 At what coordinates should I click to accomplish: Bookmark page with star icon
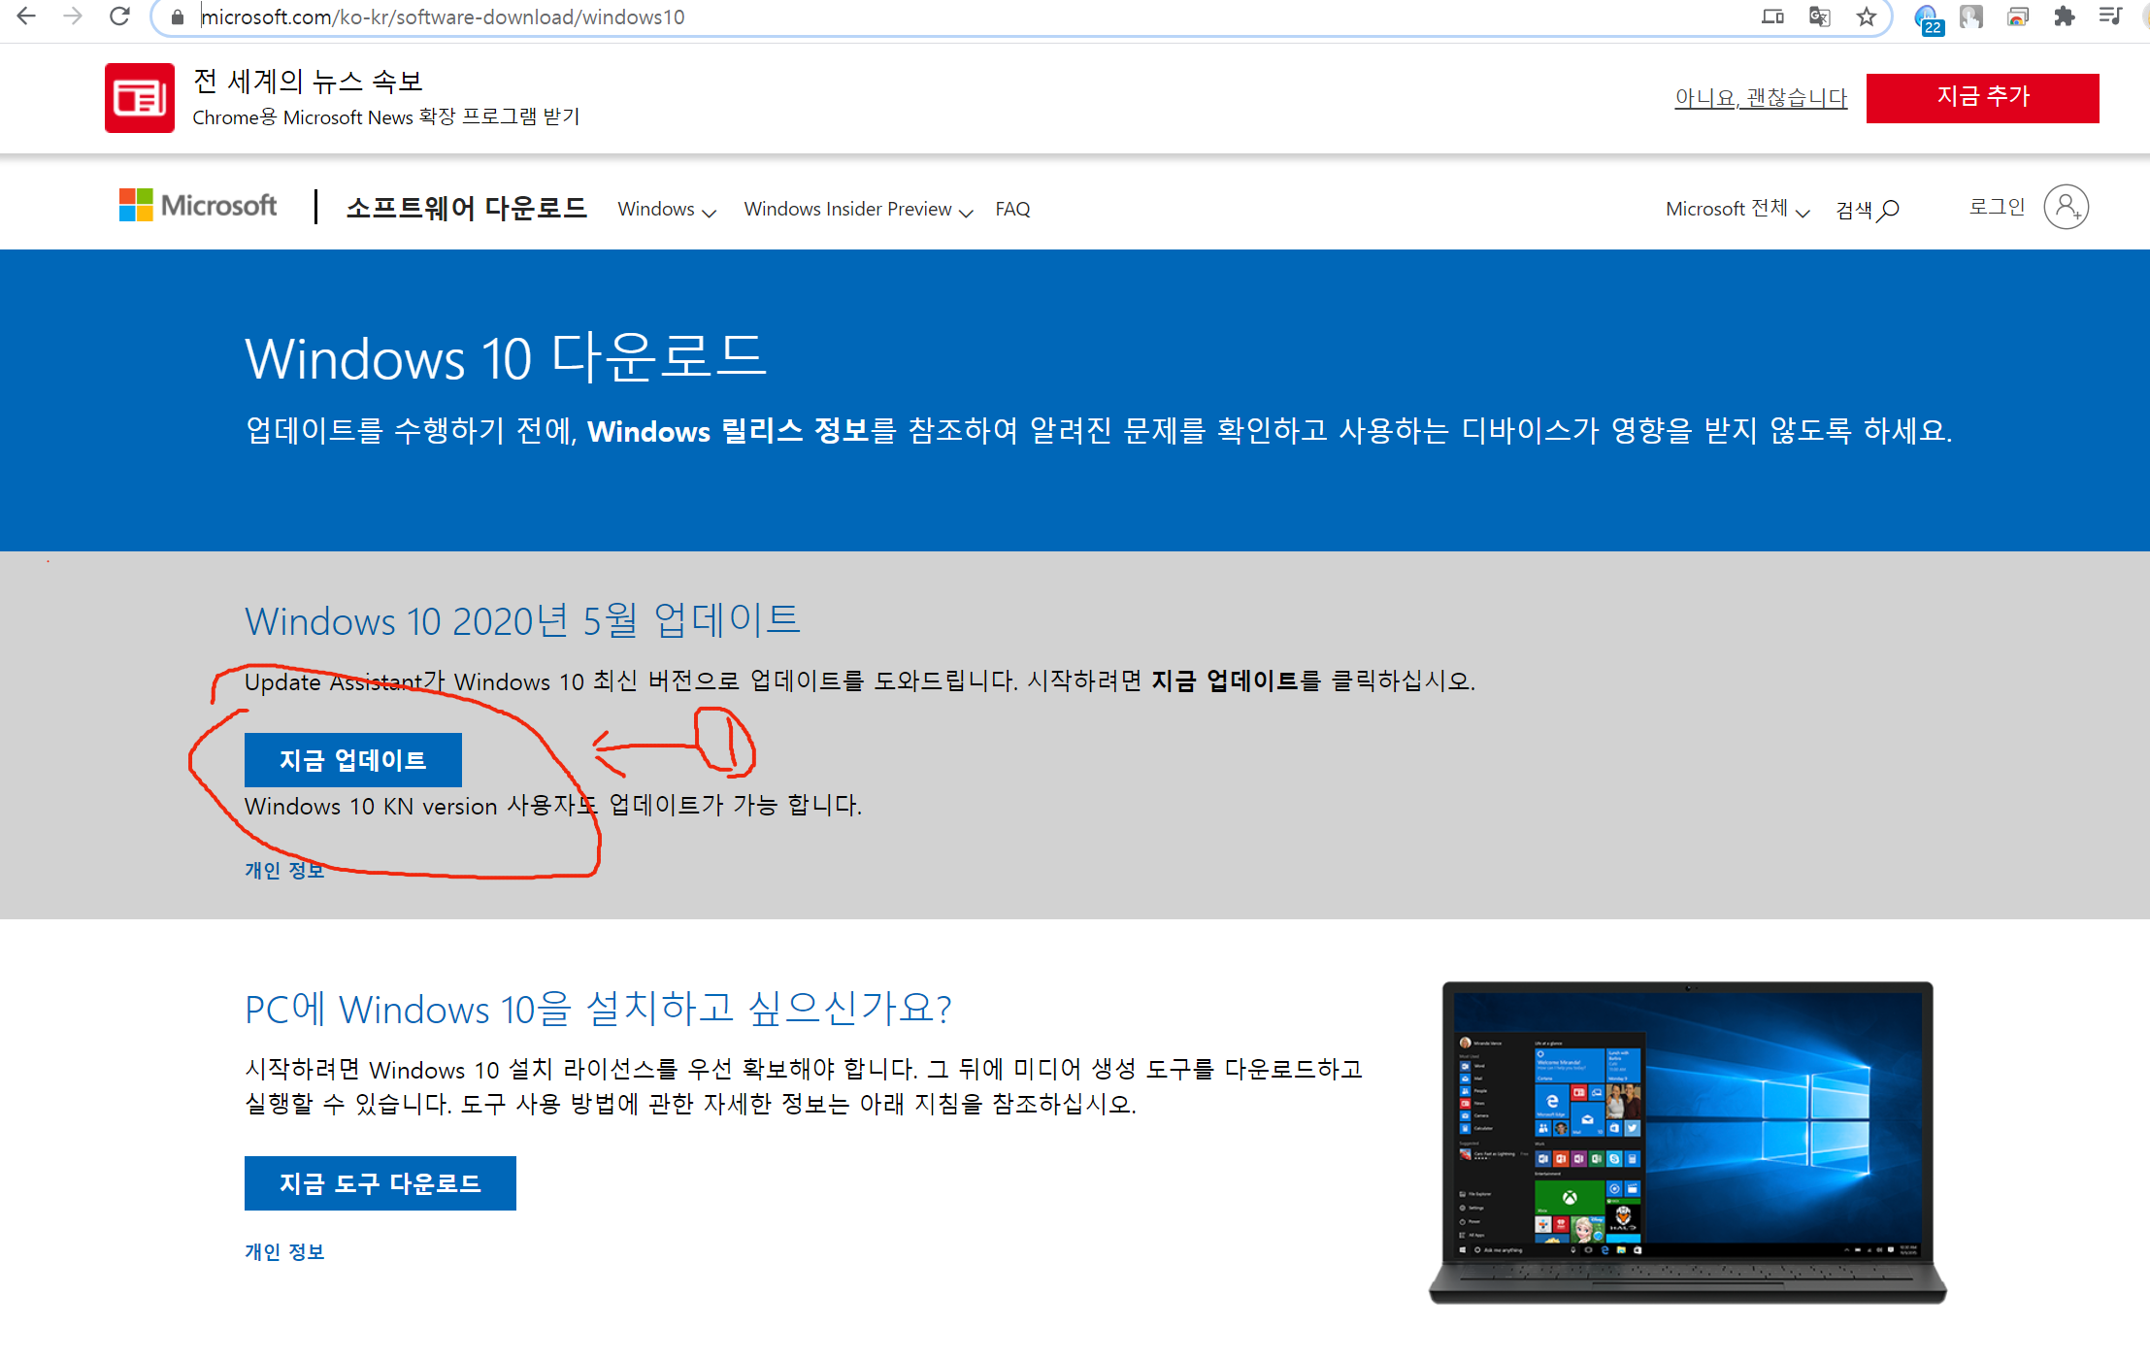(1866, 17)
